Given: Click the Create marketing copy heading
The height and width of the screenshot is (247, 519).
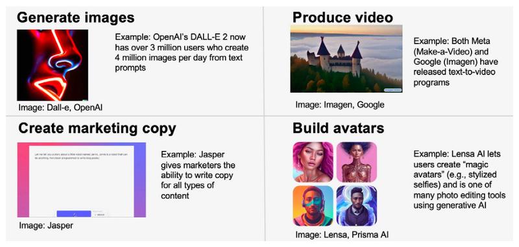Looking at the screenshot, I should pos(97,128).
